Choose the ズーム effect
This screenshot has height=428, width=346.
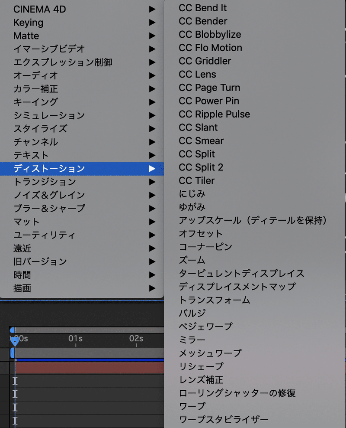[255, 261]
